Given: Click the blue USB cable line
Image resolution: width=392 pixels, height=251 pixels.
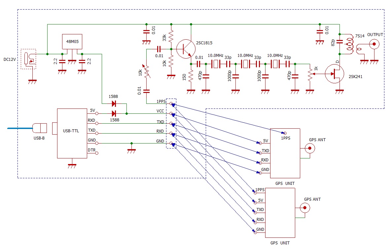Looking at the screenshot, I should pos(20,128).
